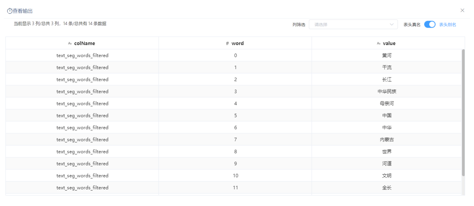Select the cell containing 黄河

[387, 56]
